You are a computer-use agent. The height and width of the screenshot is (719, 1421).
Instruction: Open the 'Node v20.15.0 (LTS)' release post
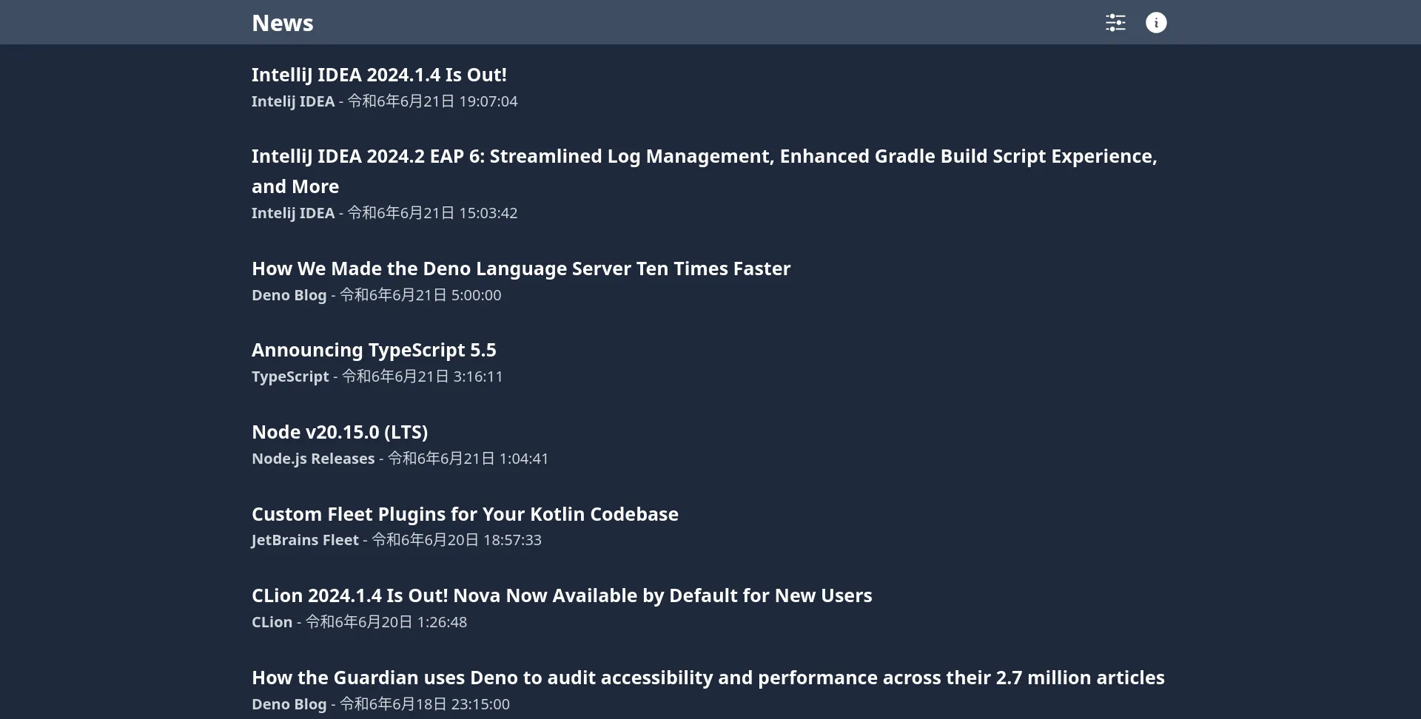click(x=340, y=432)
